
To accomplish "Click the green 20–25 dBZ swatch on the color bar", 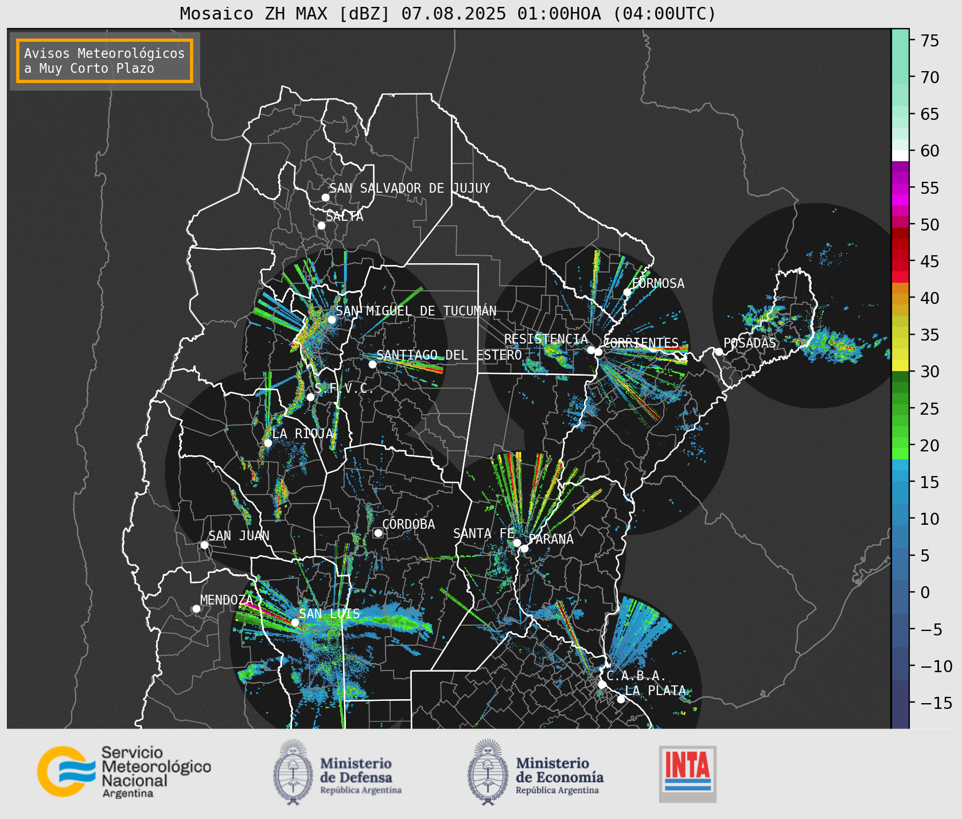I will [x=900, y=427].
